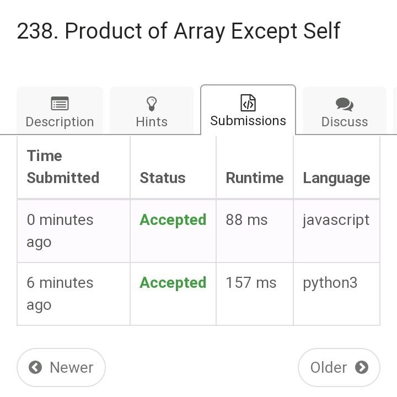Viewport: 397px width, 397px height.
Task: Click the Hints lightbulb icon
Action: coord(152,104)
